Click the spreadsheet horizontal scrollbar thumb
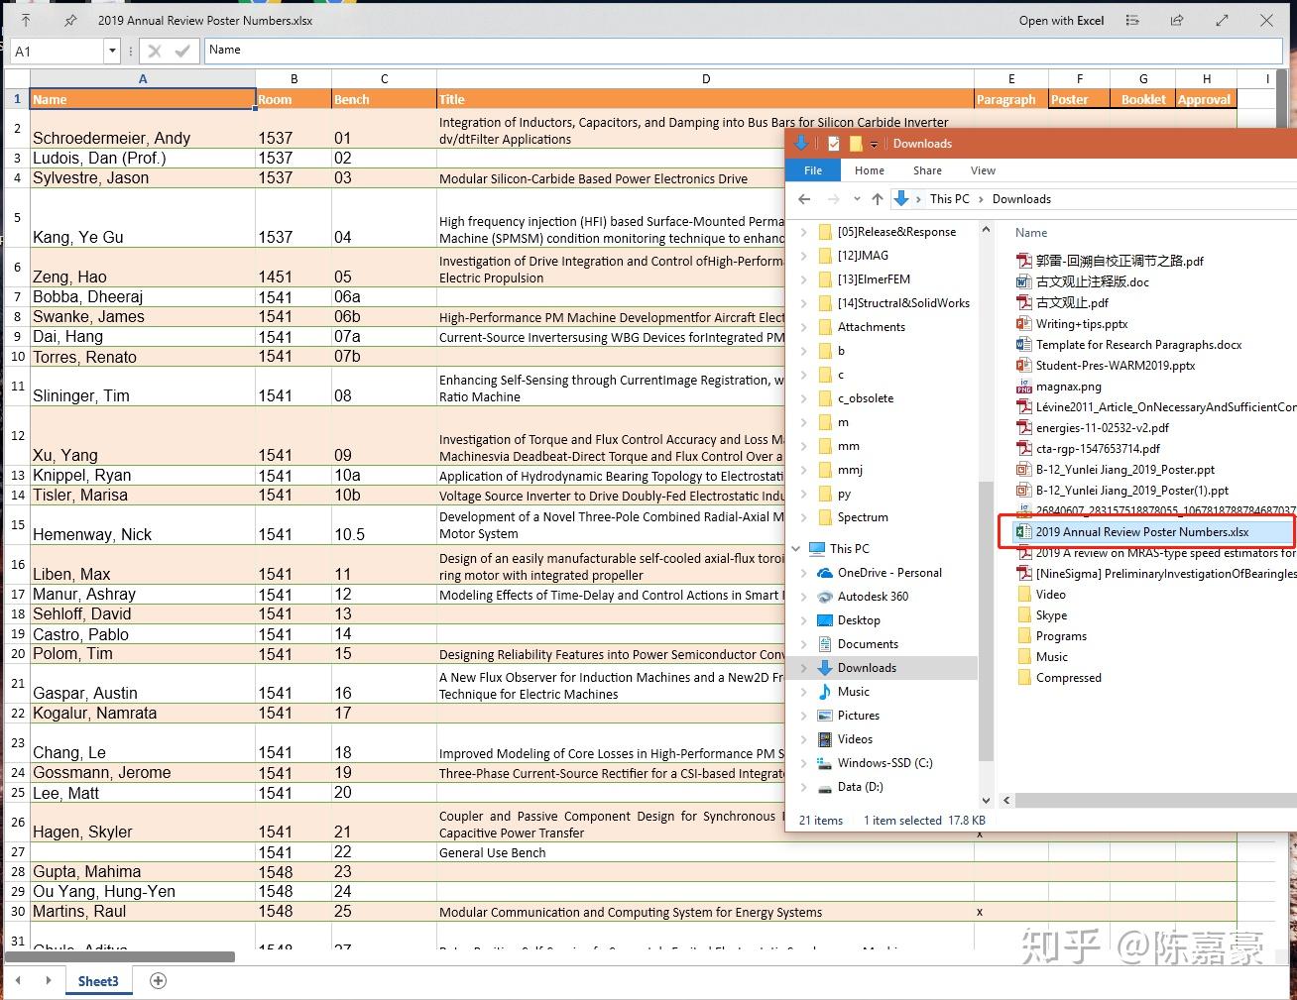This screenshot has width=1297, height=1000. tap(119, 956)
